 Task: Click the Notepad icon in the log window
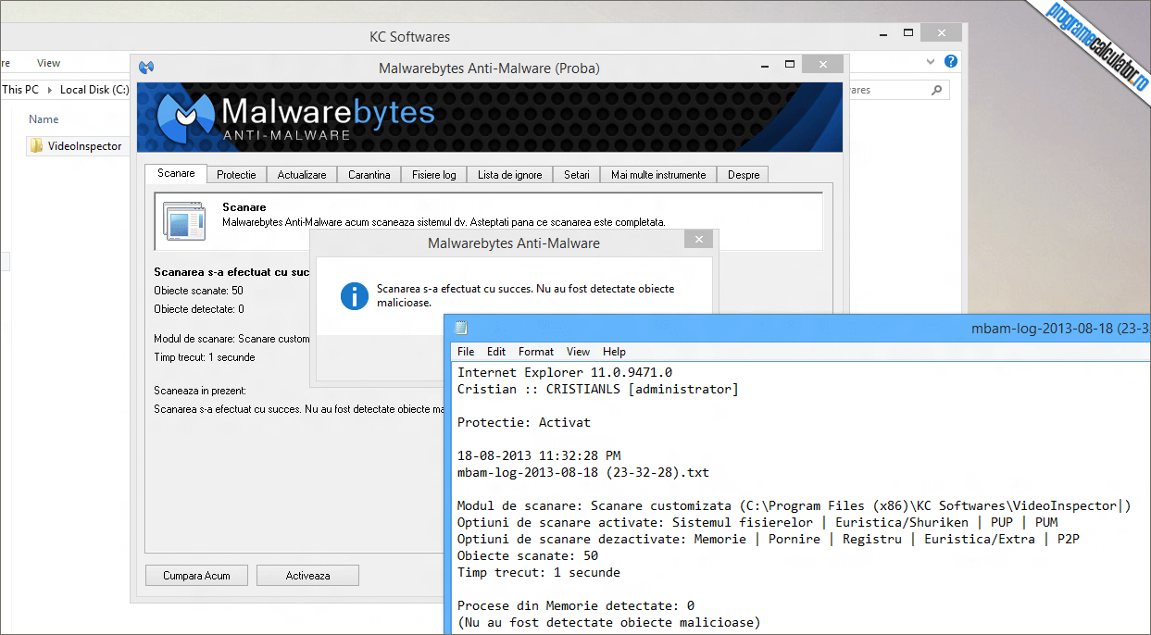coord(461,328)
